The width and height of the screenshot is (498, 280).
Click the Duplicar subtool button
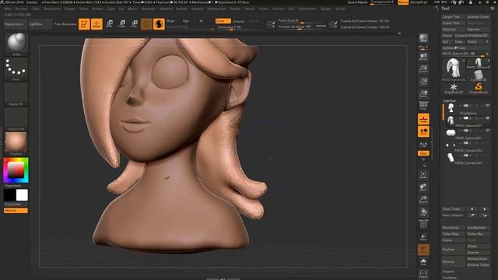453,250
